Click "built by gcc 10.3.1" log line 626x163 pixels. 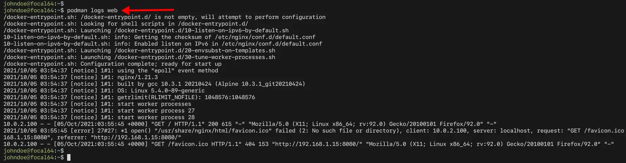point(149,84)
